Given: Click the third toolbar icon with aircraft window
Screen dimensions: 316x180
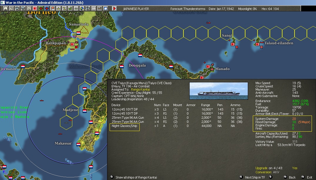Looking at the screenshot, I should (x=17, y=9).
